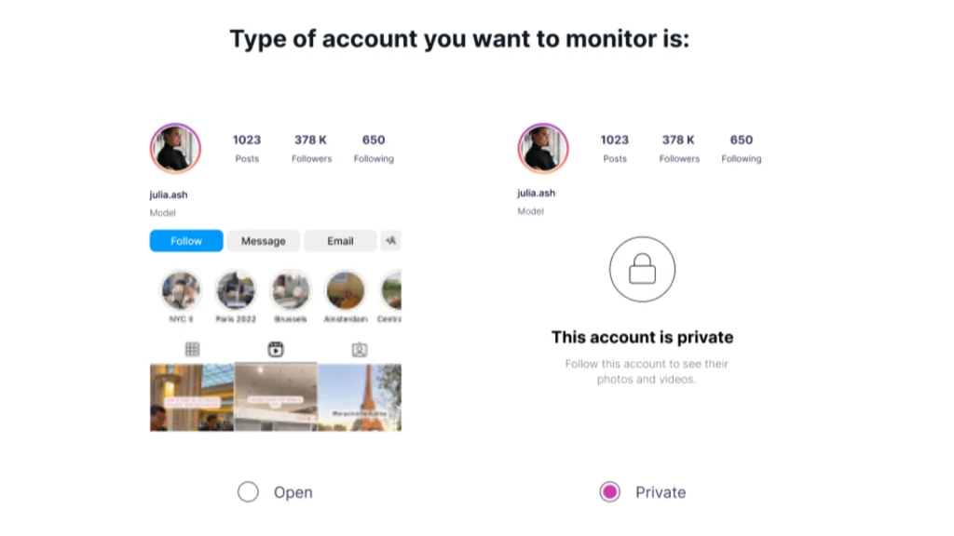The height and width of the screenshot is (536, 954).
Task: Click the private account profile picture
Action: (543, 148)
